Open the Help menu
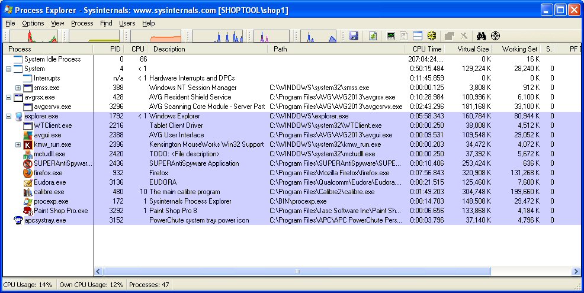584x293 pixels. tap(148, 23)
